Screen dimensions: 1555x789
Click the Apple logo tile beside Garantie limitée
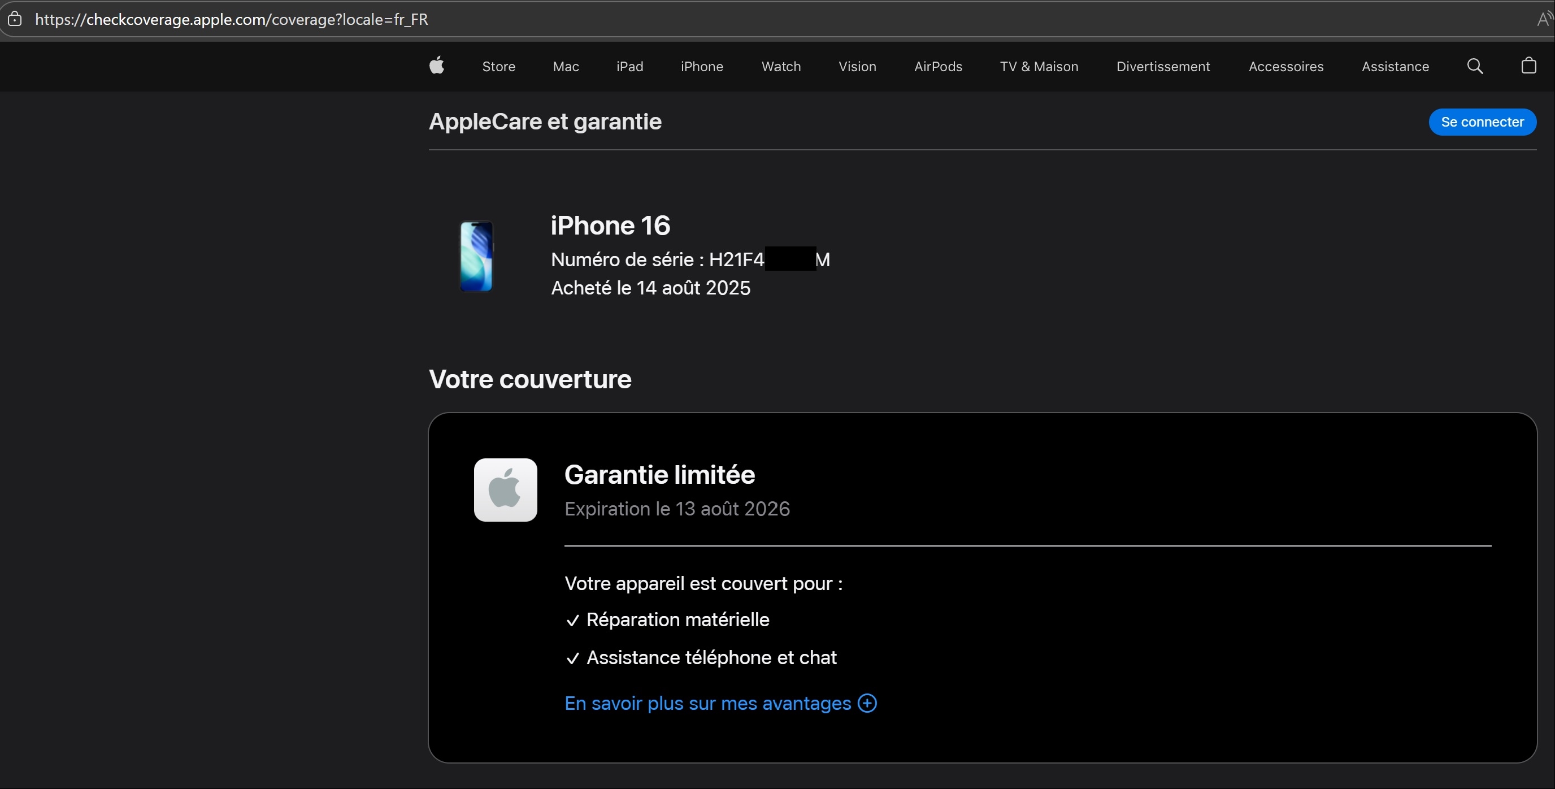point(505,489)
